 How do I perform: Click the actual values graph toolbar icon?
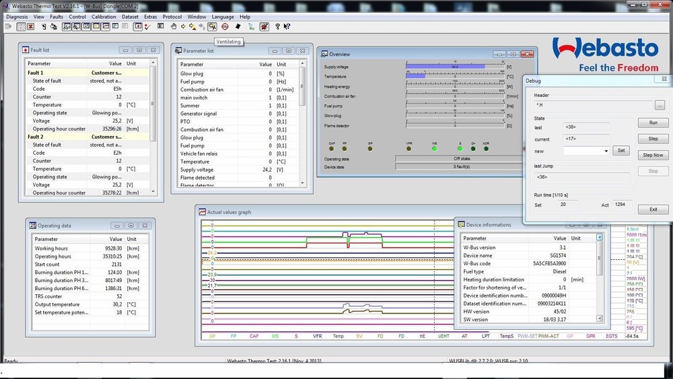point(106,27)
